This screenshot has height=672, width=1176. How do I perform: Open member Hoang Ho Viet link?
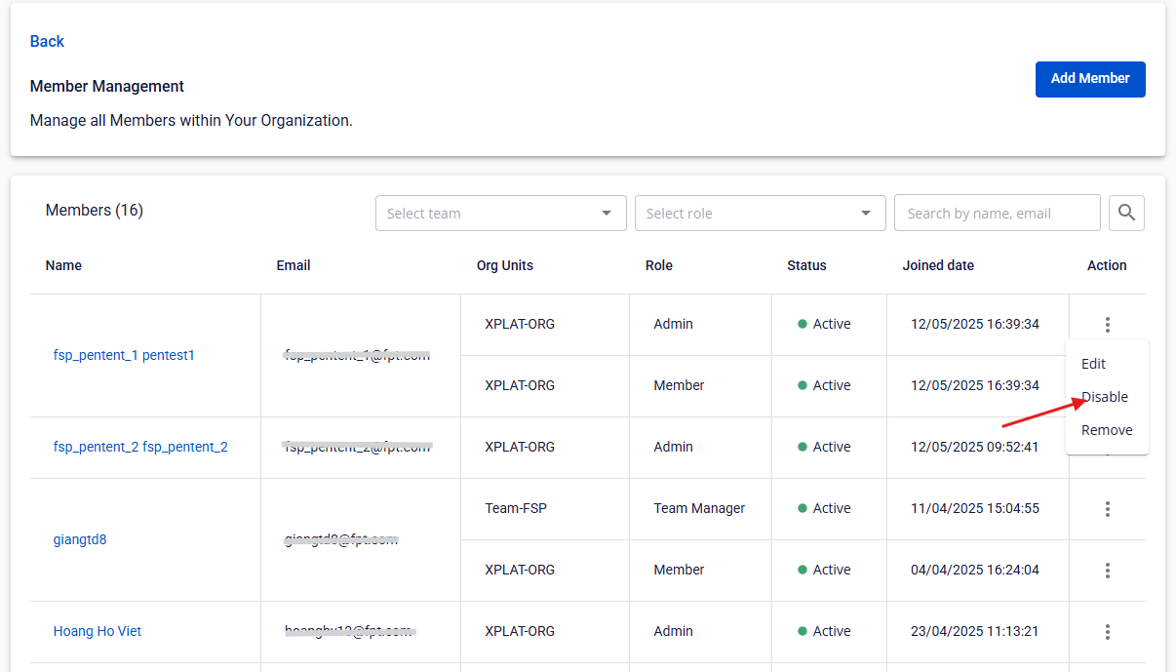(98, 631)
